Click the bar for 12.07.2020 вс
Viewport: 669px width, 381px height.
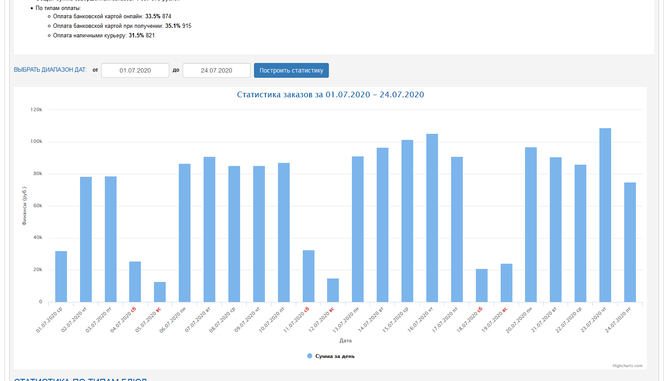[x=333, y=290]
